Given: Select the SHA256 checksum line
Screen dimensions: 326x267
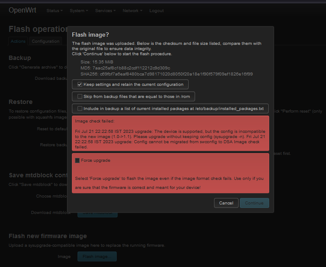Looking at the screenshot, I should pos(167,74).
